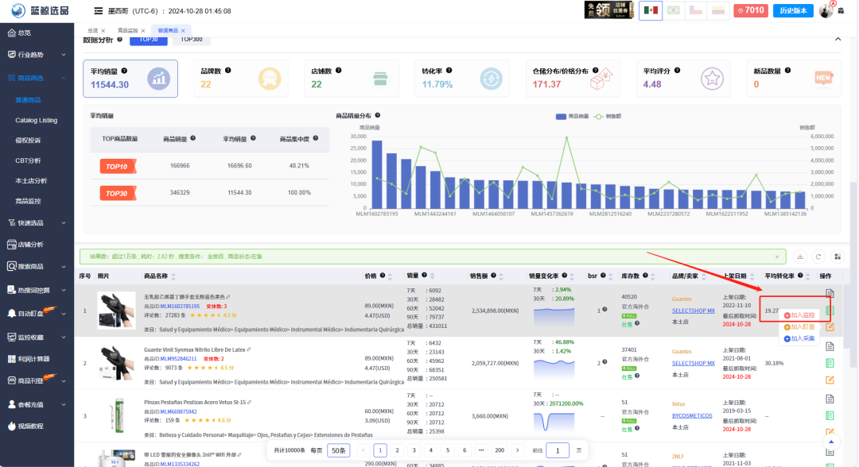This screenshot has height=467, width=859.
Task: Collapse the 数据分析 panel with the chevron
Action: pyautogui.click(x=838, y=40)
